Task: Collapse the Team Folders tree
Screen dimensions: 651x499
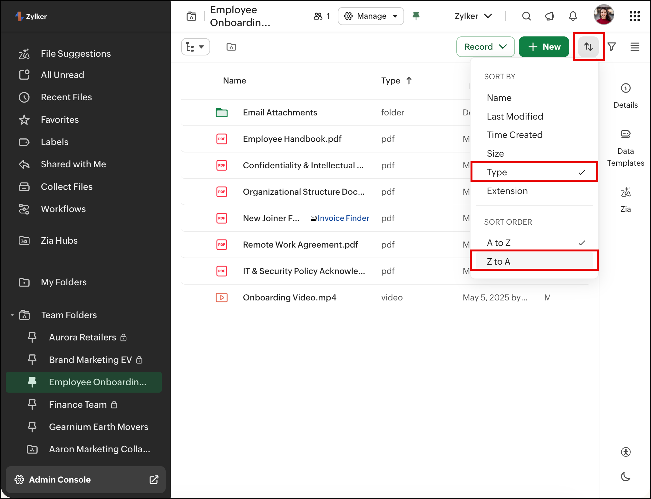Action: 12,315
